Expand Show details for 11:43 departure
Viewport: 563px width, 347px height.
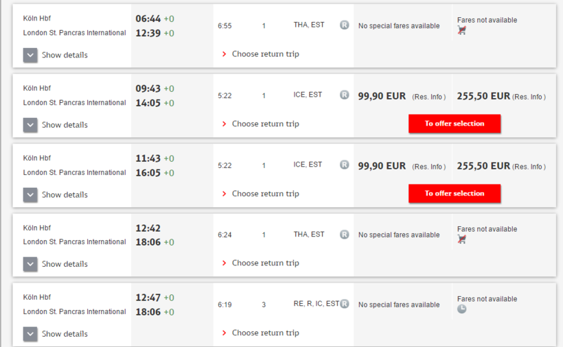[30, 195]
